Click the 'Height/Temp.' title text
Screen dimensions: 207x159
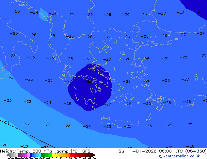click(15, 151)
